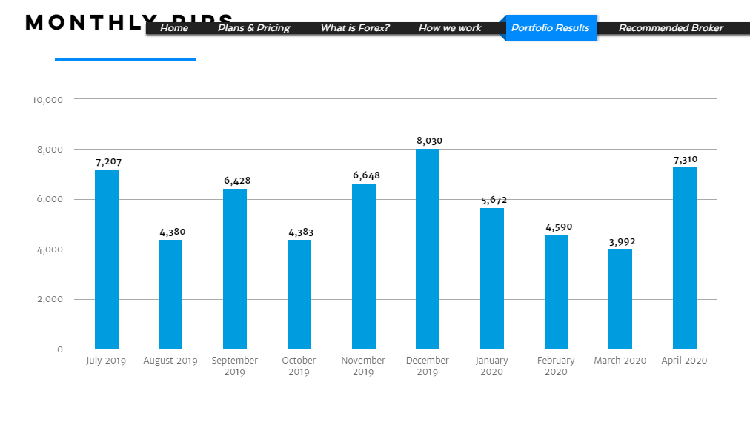Click the 4,380 value label
This screenshot has width=750, height=422.
172,232
